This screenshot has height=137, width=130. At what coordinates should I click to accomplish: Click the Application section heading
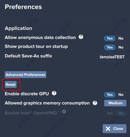(18, 28)
